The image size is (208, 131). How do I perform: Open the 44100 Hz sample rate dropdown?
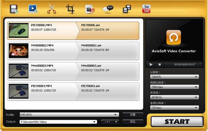(x=174, y=97)
